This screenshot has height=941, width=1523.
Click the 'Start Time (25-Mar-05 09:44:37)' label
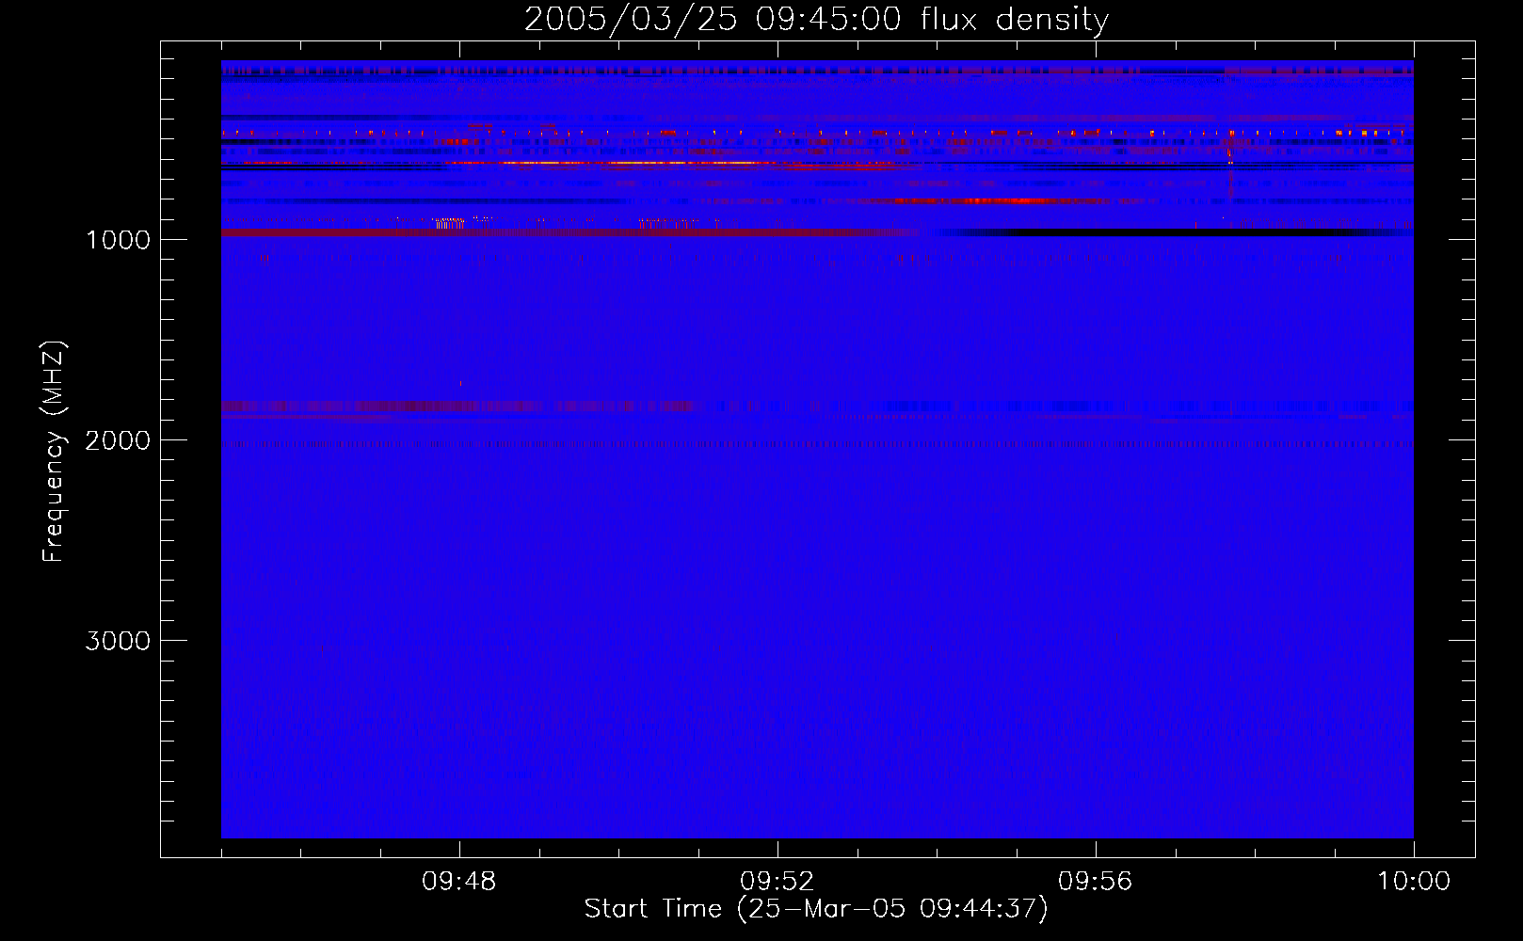[x=816, y=909]
